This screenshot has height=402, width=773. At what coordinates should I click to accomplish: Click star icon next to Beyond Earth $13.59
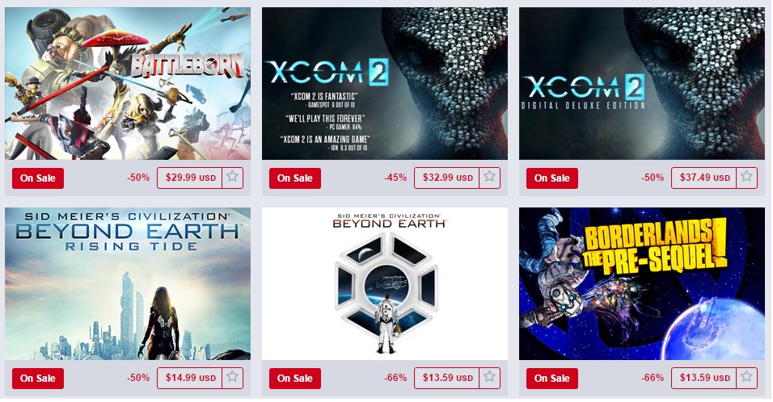pyautogui.click(x=489, y=378)
